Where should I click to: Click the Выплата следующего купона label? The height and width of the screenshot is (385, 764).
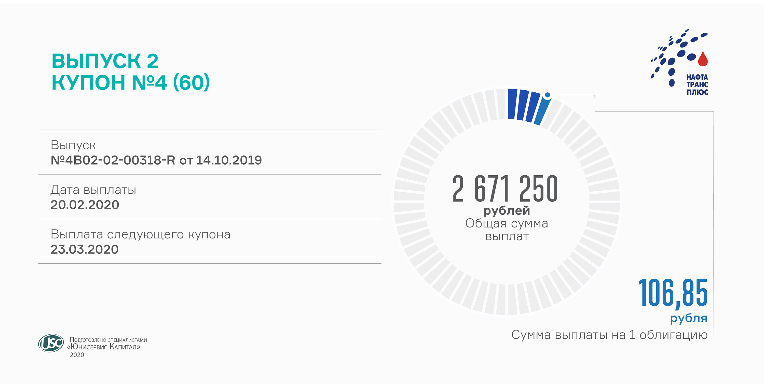coord(140,234)
